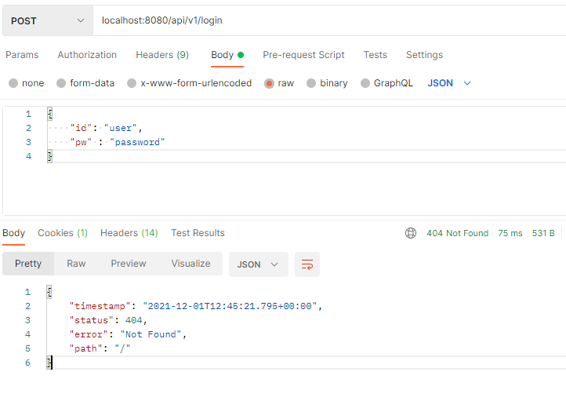Switch to the Authorization tab
The width and height of the screenshot is (566, 419).
point(87,55)
